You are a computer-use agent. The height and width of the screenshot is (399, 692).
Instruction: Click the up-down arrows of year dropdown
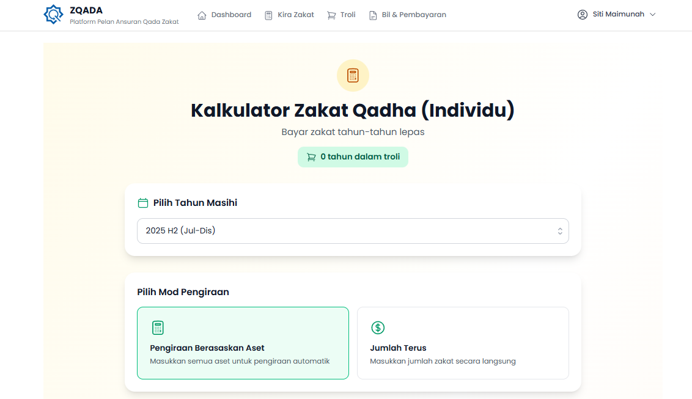click(559, 231)
